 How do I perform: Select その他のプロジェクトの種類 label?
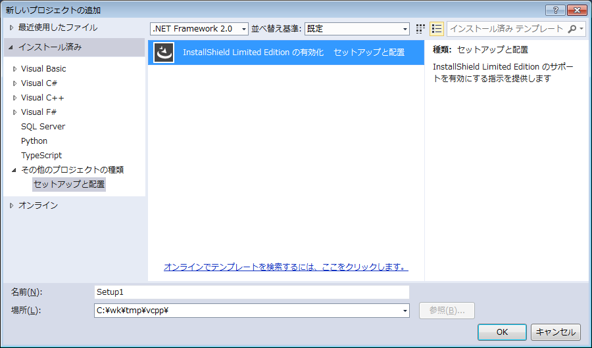(x=72, y=170)
